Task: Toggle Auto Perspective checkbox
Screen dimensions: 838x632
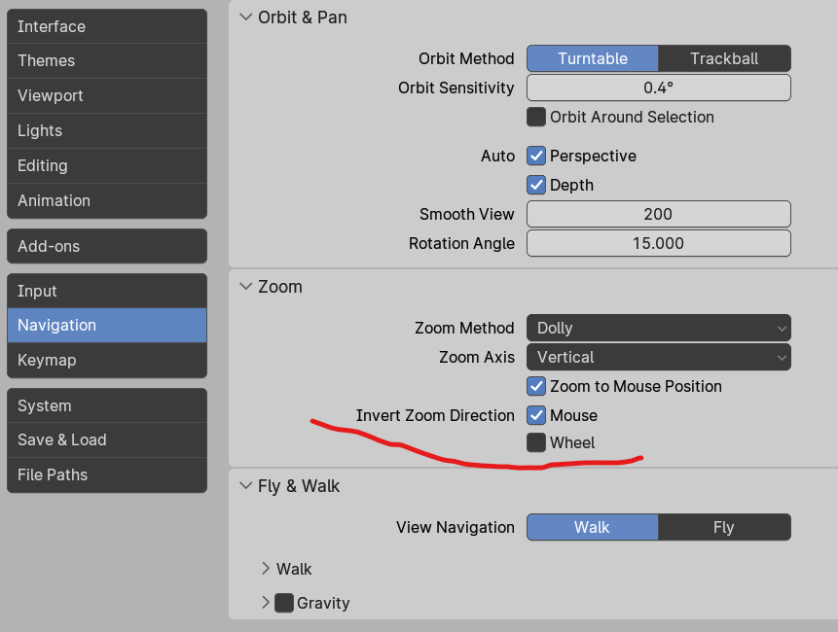Action: [x=536, y=156]
